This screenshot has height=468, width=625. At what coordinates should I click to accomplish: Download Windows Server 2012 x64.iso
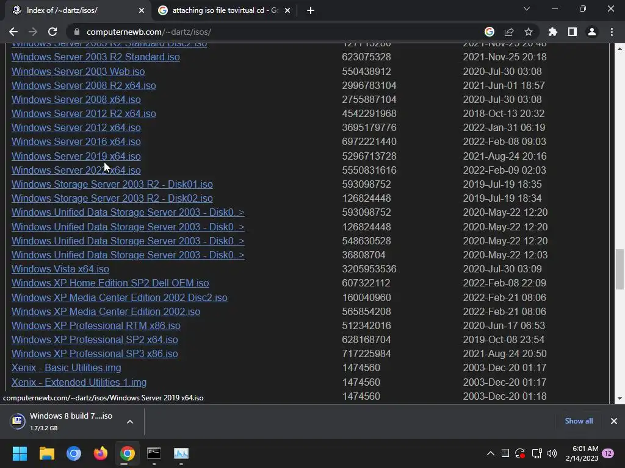point(76,128)
